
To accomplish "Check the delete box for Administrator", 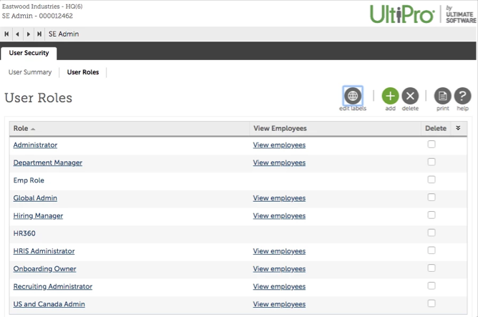I will [431, 145].
